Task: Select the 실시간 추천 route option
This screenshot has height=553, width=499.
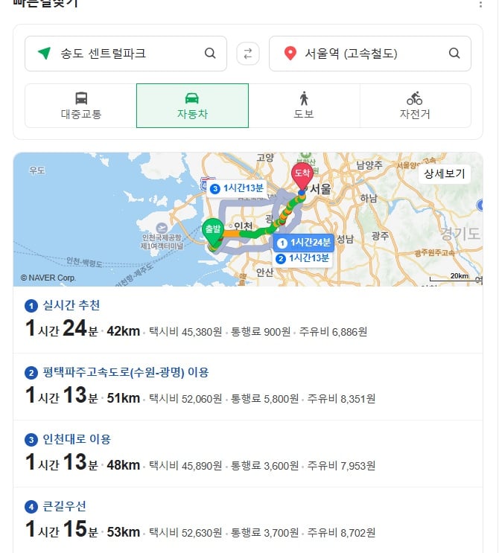Action: [x=248, y=319]
